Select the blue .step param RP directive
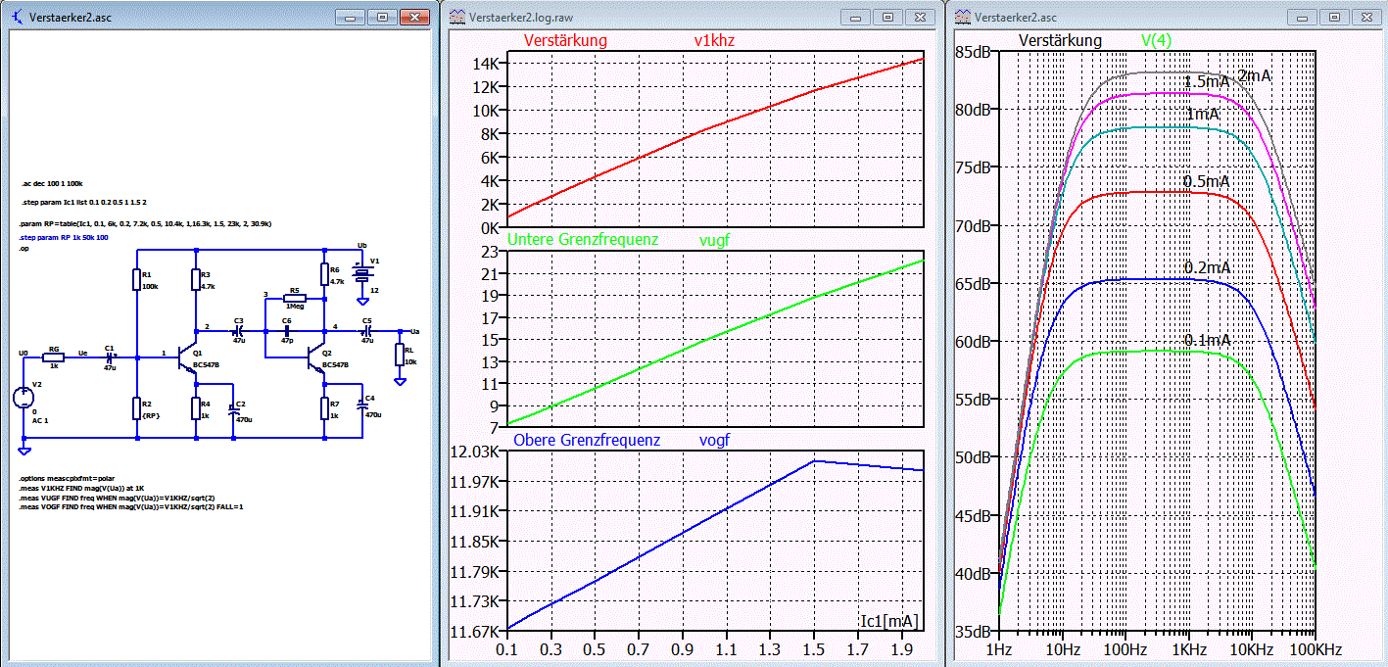Image resolution: width=1388 pixels, height=667 pixels. 65,237
